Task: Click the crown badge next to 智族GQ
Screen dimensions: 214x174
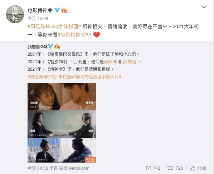Action: (57, 47)
